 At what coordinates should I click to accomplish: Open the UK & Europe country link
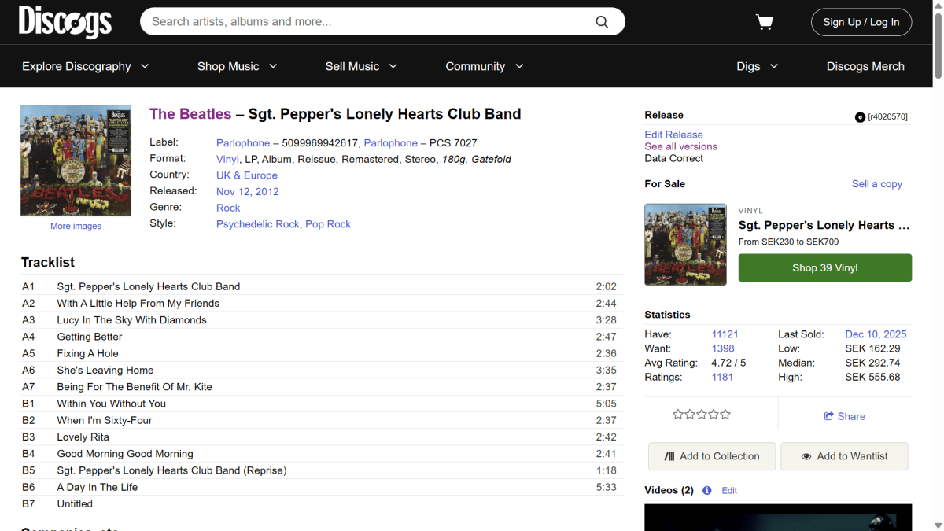(247, 175)
